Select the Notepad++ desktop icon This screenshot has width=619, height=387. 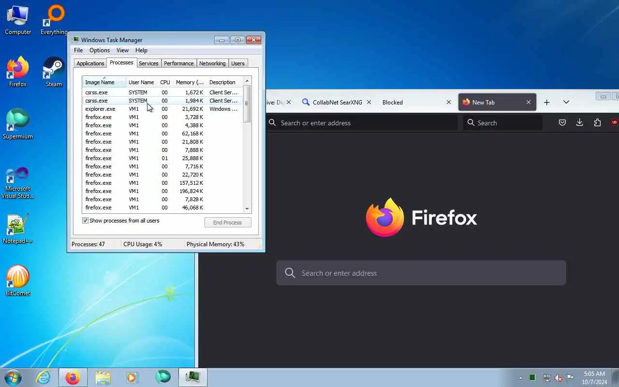18,229
